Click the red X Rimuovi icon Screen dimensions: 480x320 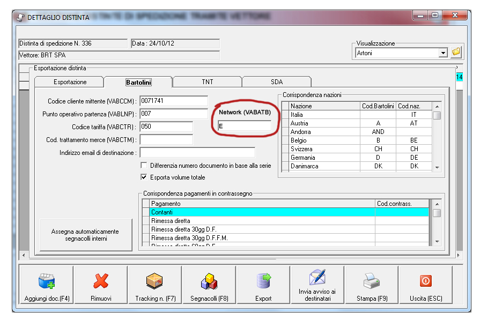[101, 281]
